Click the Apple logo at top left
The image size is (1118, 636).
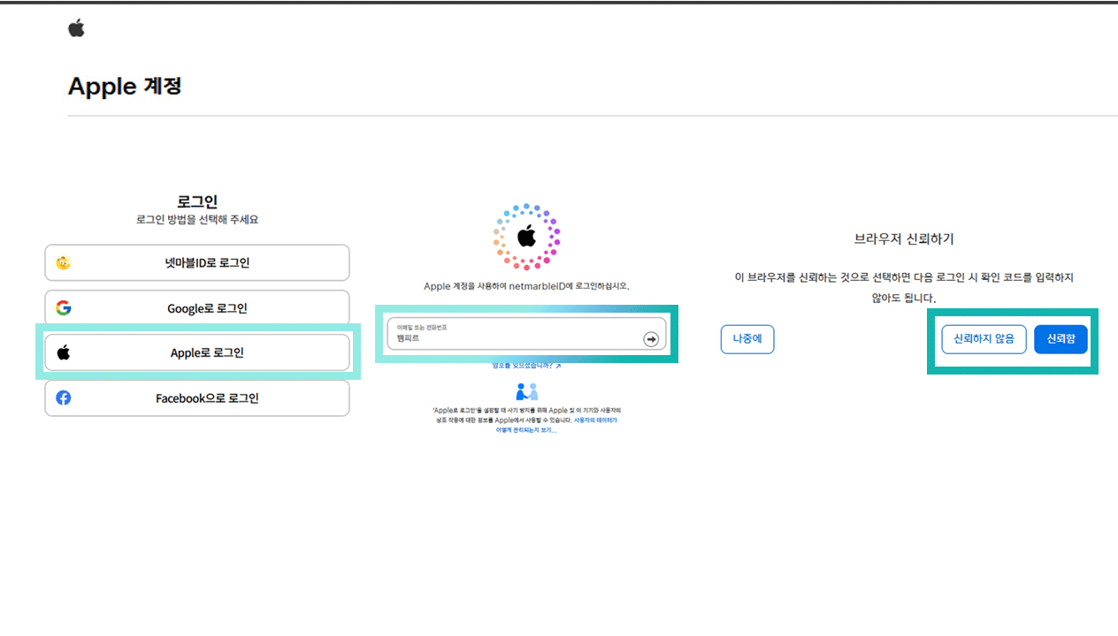tap(76, 27)
